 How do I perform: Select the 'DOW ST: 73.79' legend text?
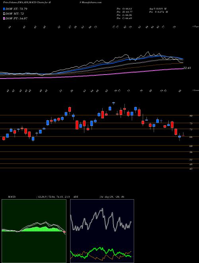[16, 9]
